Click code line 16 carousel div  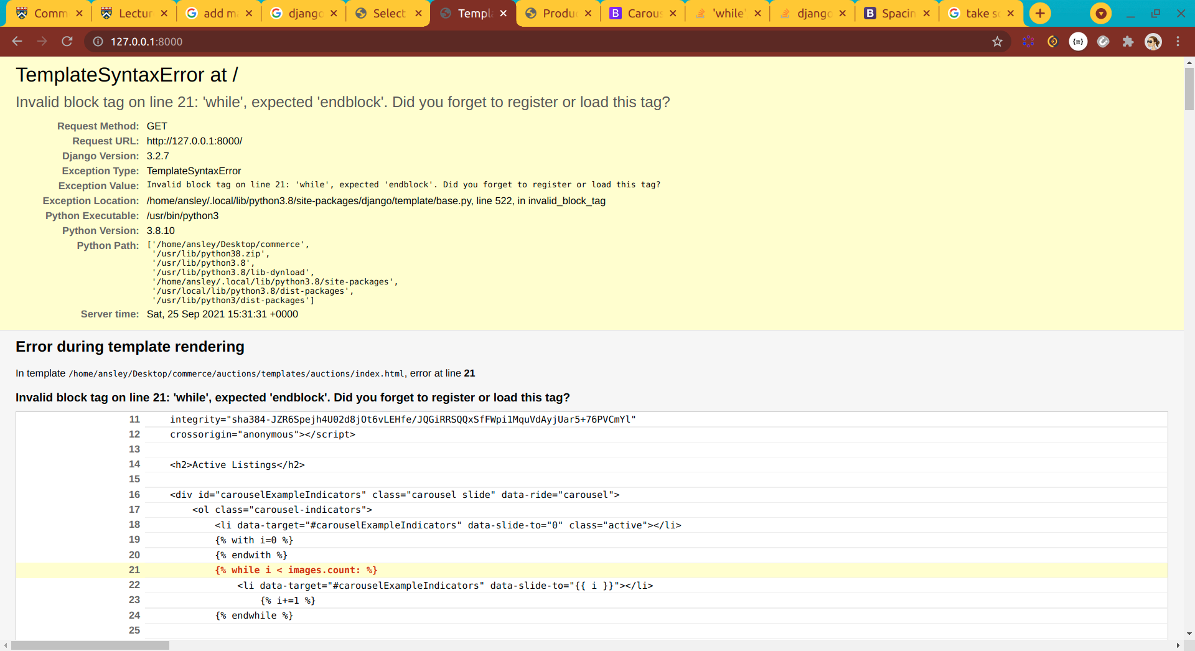pyautogui.click(x=395, y=495)
